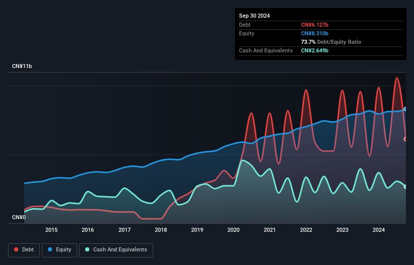Click the CN¥2.649b cash value
Viewport: 414px width, 265px height.
[x=315, y=50]
